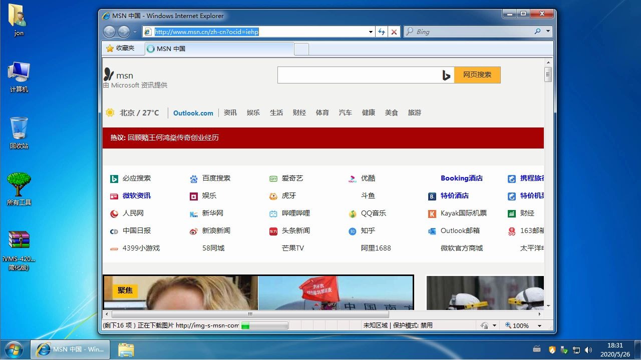Image resolution: width=641 pixels, height=360 pixels.
Task: Open the 旅游 navigation item
Action: [x=415, y=113]
